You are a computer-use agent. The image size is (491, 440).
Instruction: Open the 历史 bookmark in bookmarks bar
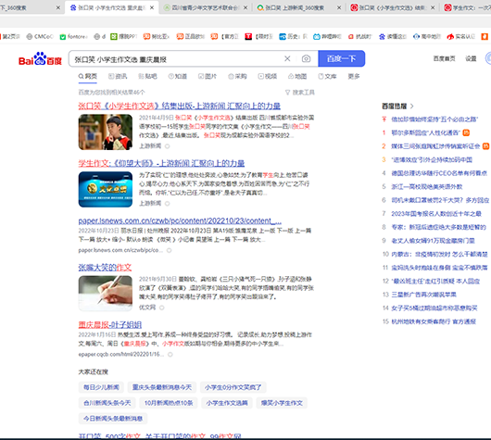tap(293, 37)
